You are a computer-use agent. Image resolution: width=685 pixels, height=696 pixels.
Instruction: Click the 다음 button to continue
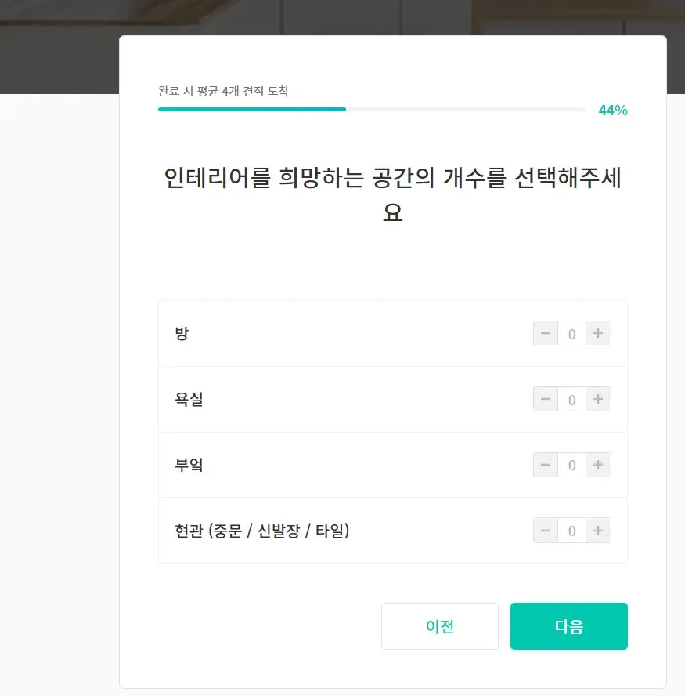tap(568, 625)
